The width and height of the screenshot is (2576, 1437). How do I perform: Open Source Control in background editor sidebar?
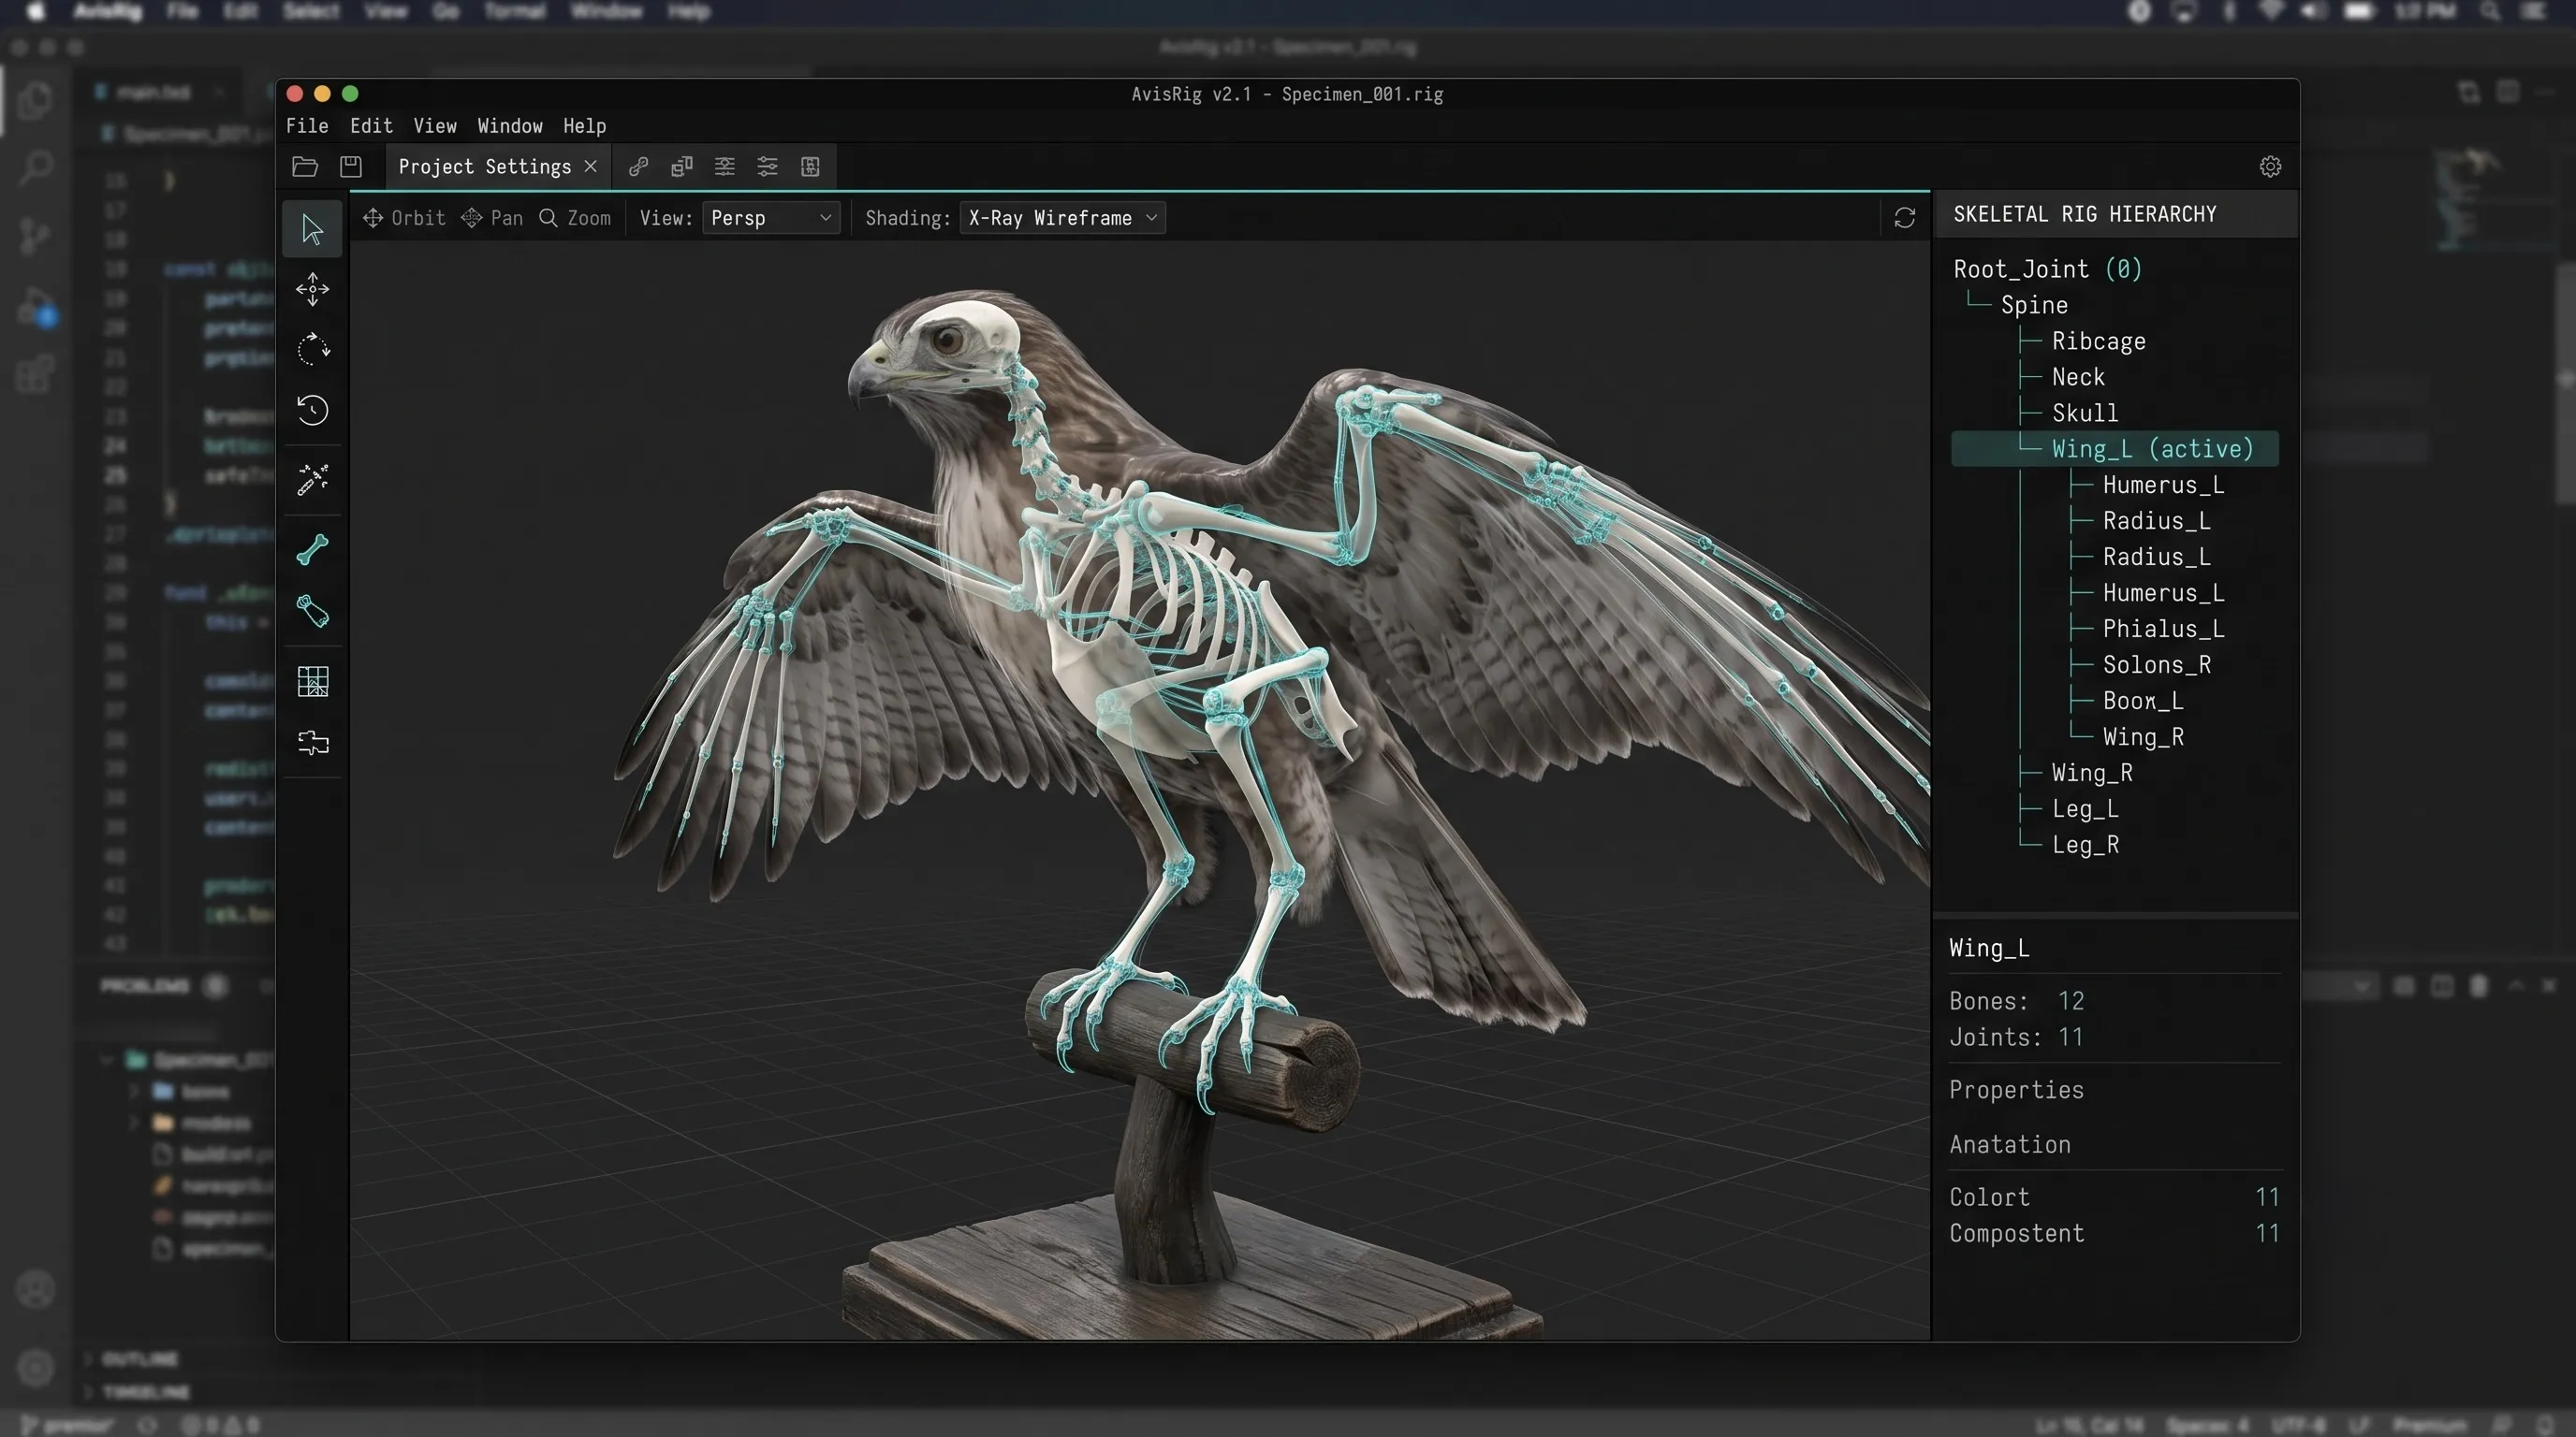36,236
